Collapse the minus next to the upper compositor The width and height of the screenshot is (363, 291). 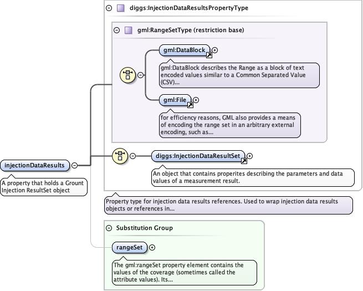pyautogui.click(x=140, y=75)
